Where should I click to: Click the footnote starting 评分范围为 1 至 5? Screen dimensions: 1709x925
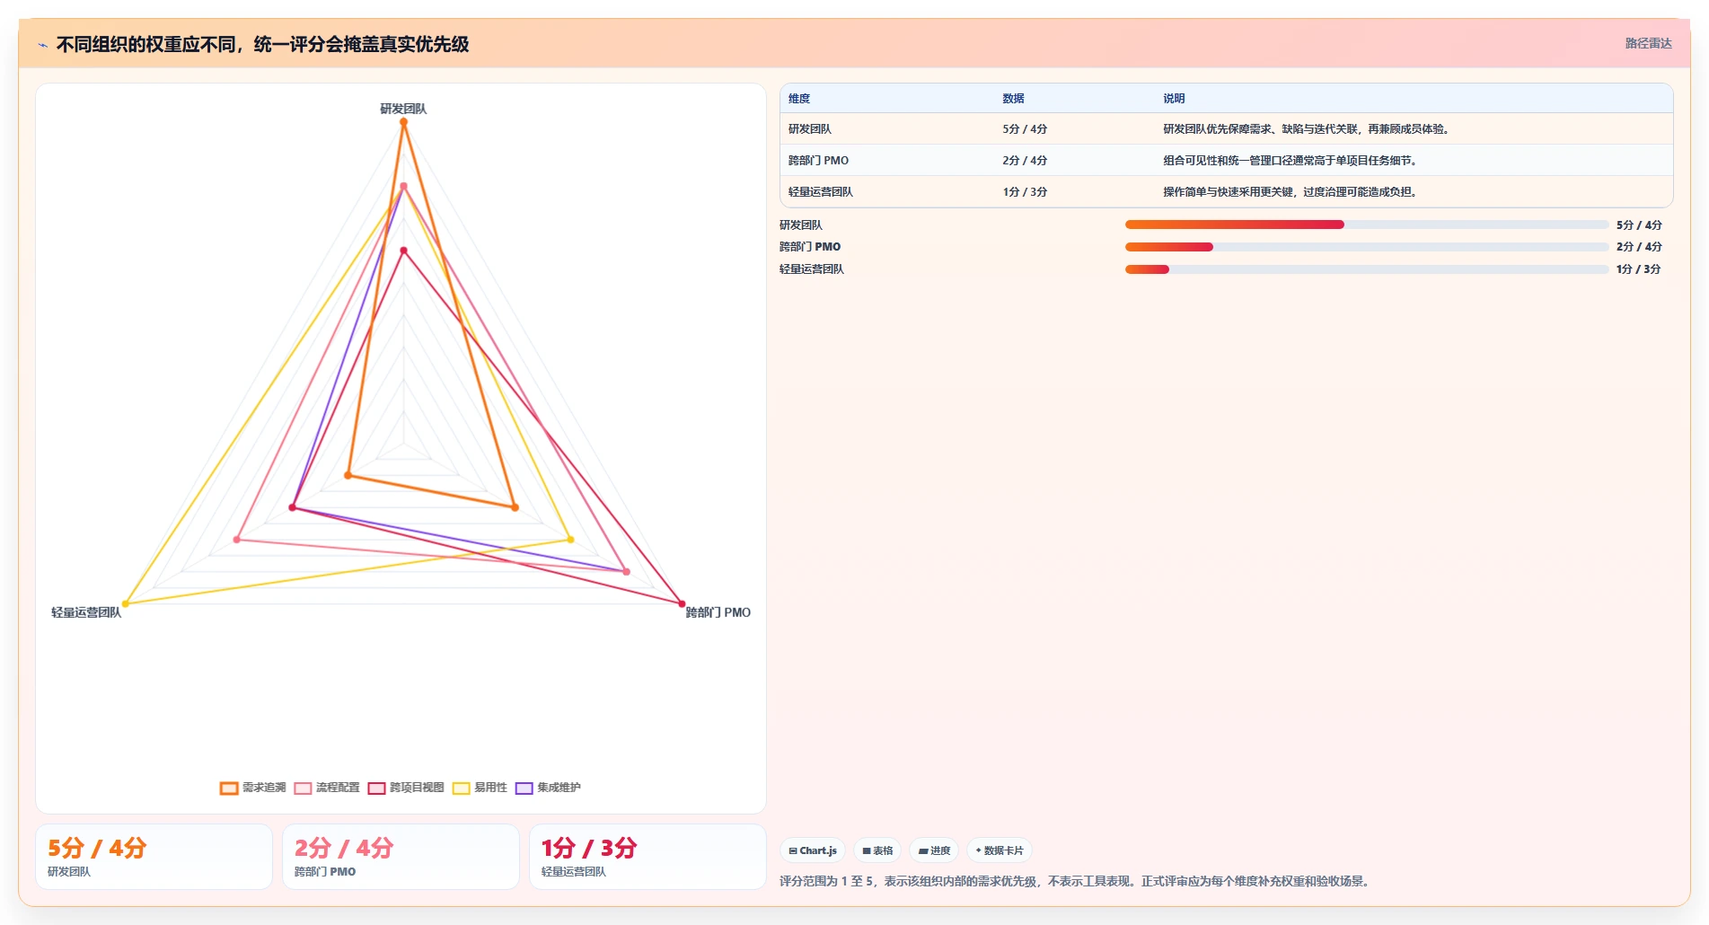[x=1076, y=882]
